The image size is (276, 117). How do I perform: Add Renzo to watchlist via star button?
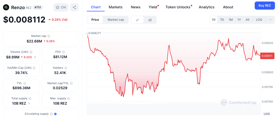[61, 7]
